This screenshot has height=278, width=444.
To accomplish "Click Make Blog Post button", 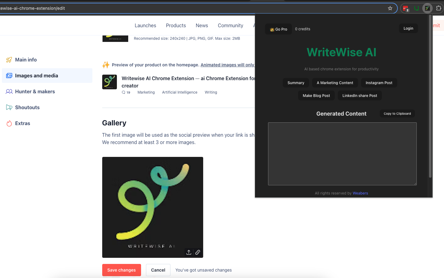I will (x=316, y=96).
